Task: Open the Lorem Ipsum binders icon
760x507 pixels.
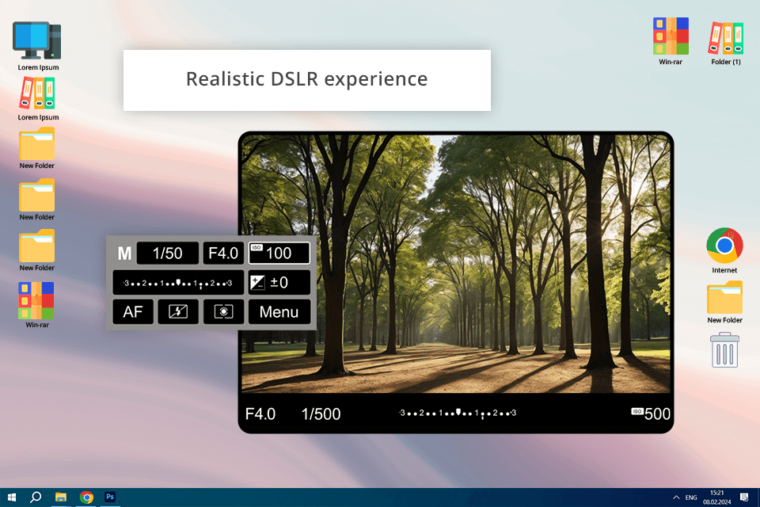Action: pos(37,93)
